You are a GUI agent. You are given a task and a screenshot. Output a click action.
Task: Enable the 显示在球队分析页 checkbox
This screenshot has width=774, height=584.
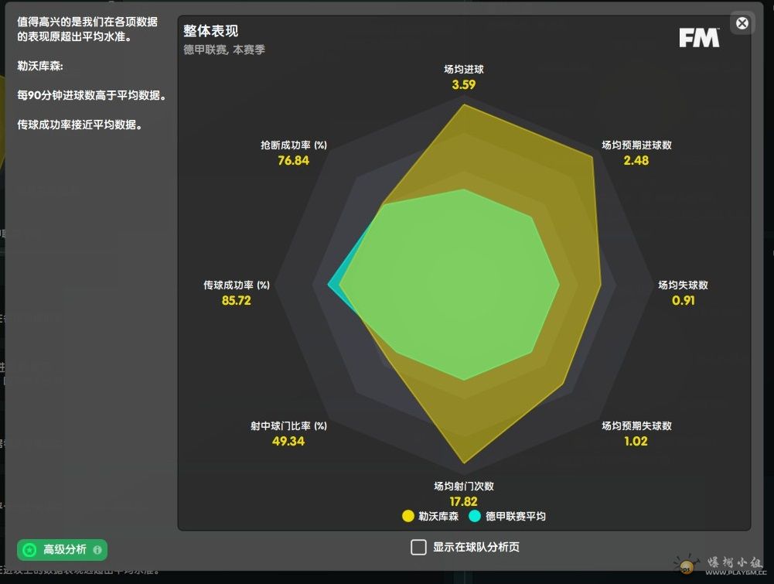click(418, 548)
